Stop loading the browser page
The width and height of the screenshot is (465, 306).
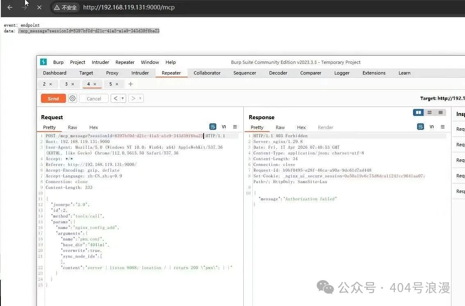(39, 7)
